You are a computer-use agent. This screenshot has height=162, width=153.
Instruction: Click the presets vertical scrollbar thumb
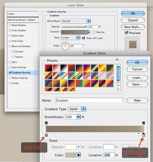[x=119, y=73]
